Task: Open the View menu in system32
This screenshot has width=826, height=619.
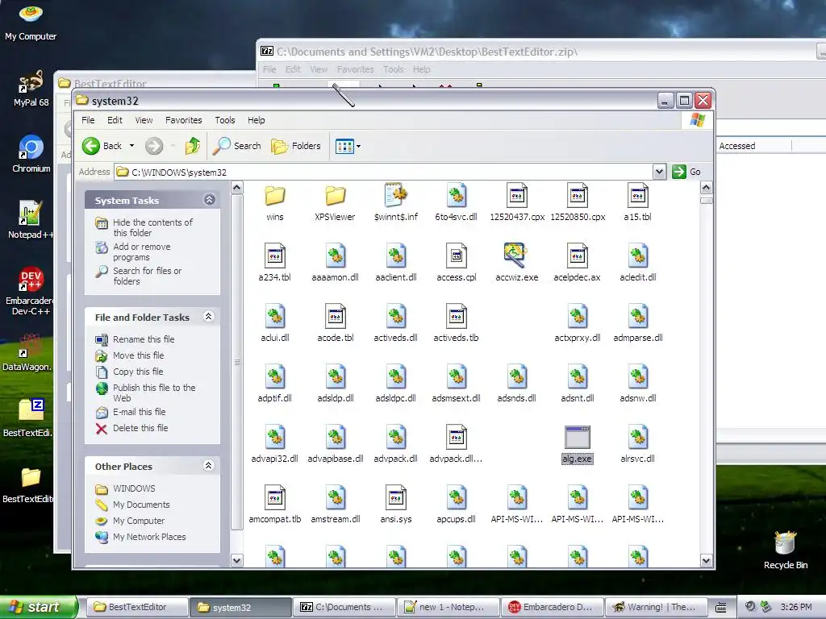Action: pyautogui.click(x=144, y=120)
